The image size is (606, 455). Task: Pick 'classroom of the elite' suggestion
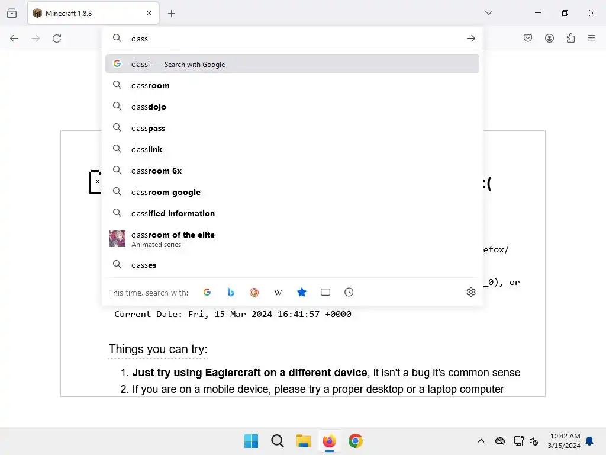point(292,239)
